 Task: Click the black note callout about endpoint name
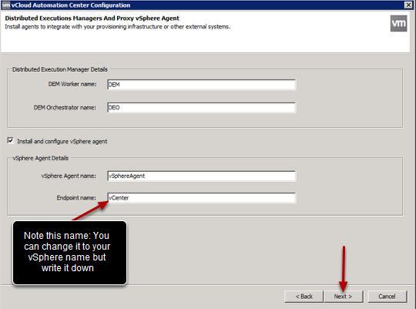tap(70, 253)
